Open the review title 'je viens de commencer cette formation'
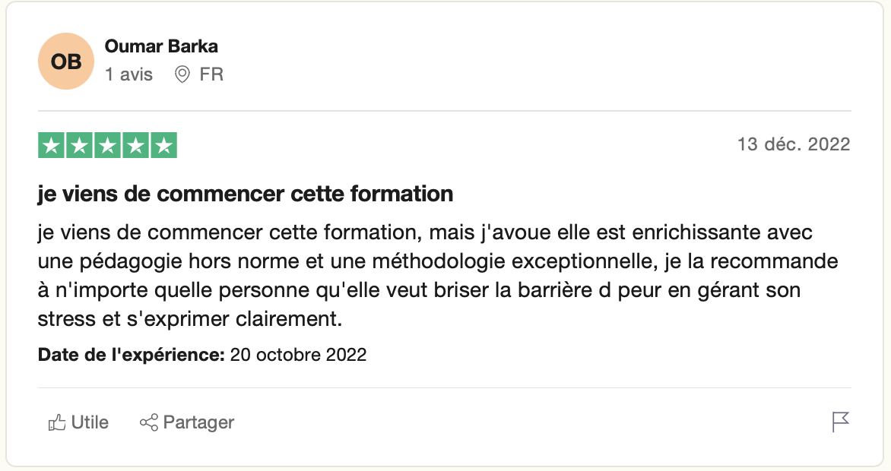Viewport: 891px width, 471px height. pos(246,194)
